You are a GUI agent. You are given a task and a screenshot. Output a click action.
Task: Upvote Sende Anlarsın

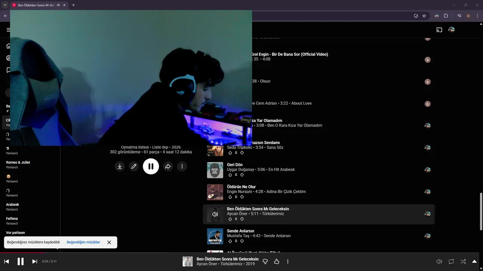[x=230, y=241]
